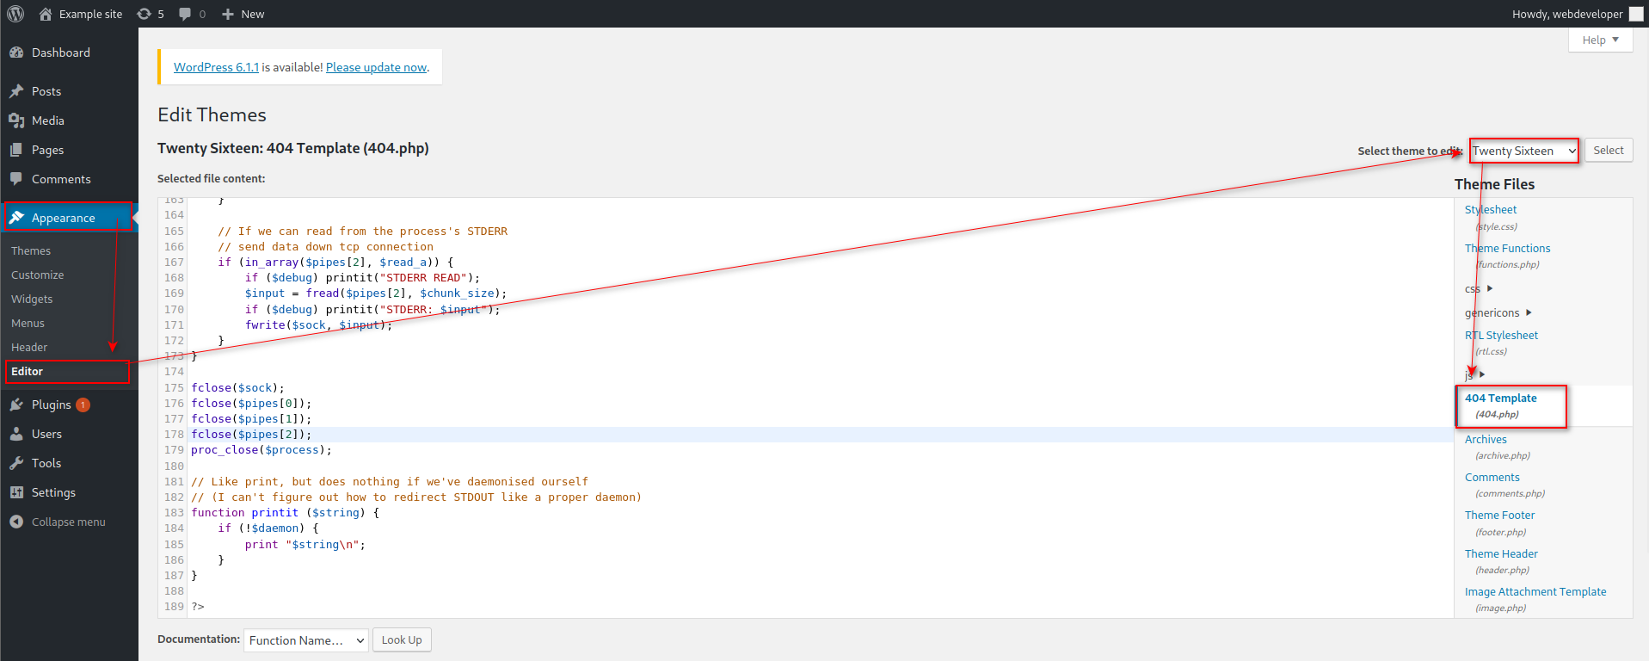Screen dimensions: 1649x661
Task: Click the Settings menu label
Action: [x=53, y=492]
